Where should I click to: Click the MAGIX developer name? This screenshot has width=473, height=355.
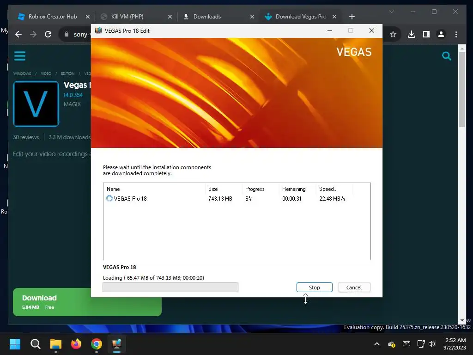pyautogui.click(x=72, y=104)
